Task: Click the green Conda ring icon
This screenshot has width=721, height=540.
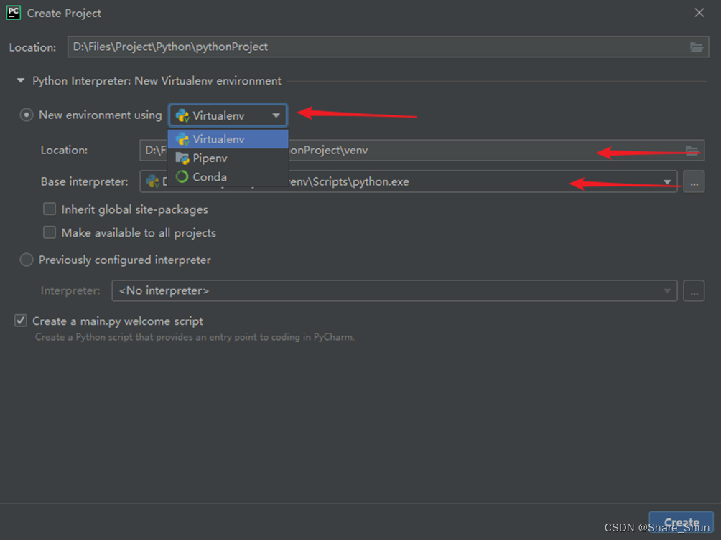Action: 182,177
